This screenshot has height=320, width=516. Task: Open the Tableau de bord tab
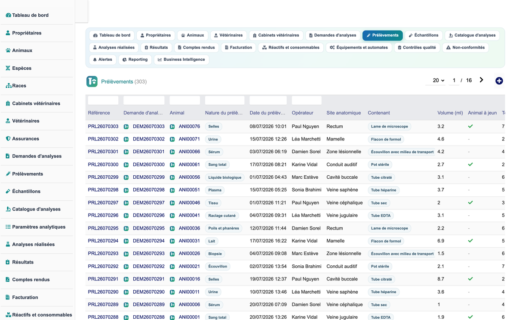[112, 35]
